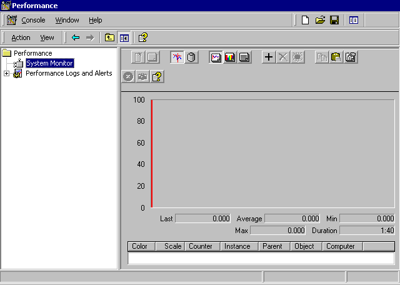Click Open console folder icon

[320, 20]
